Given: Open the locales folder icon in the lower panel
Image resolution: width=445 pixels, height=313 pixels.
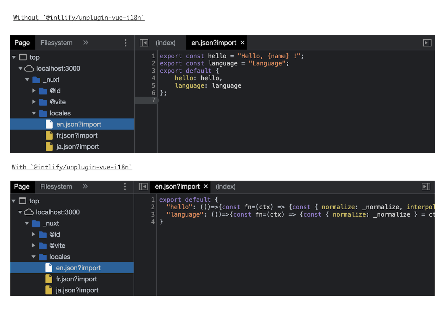Looking at the screenshot, I should point(42,257).
